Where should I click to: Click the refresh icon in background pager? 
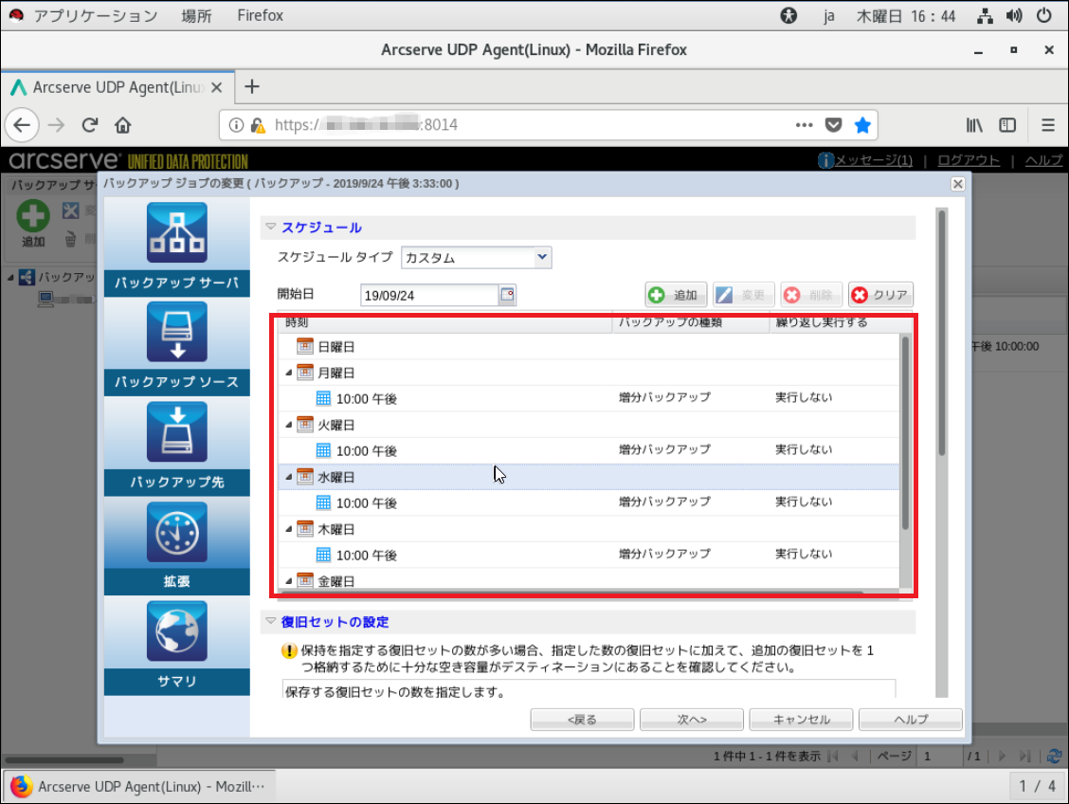(x=1054, y=756)
